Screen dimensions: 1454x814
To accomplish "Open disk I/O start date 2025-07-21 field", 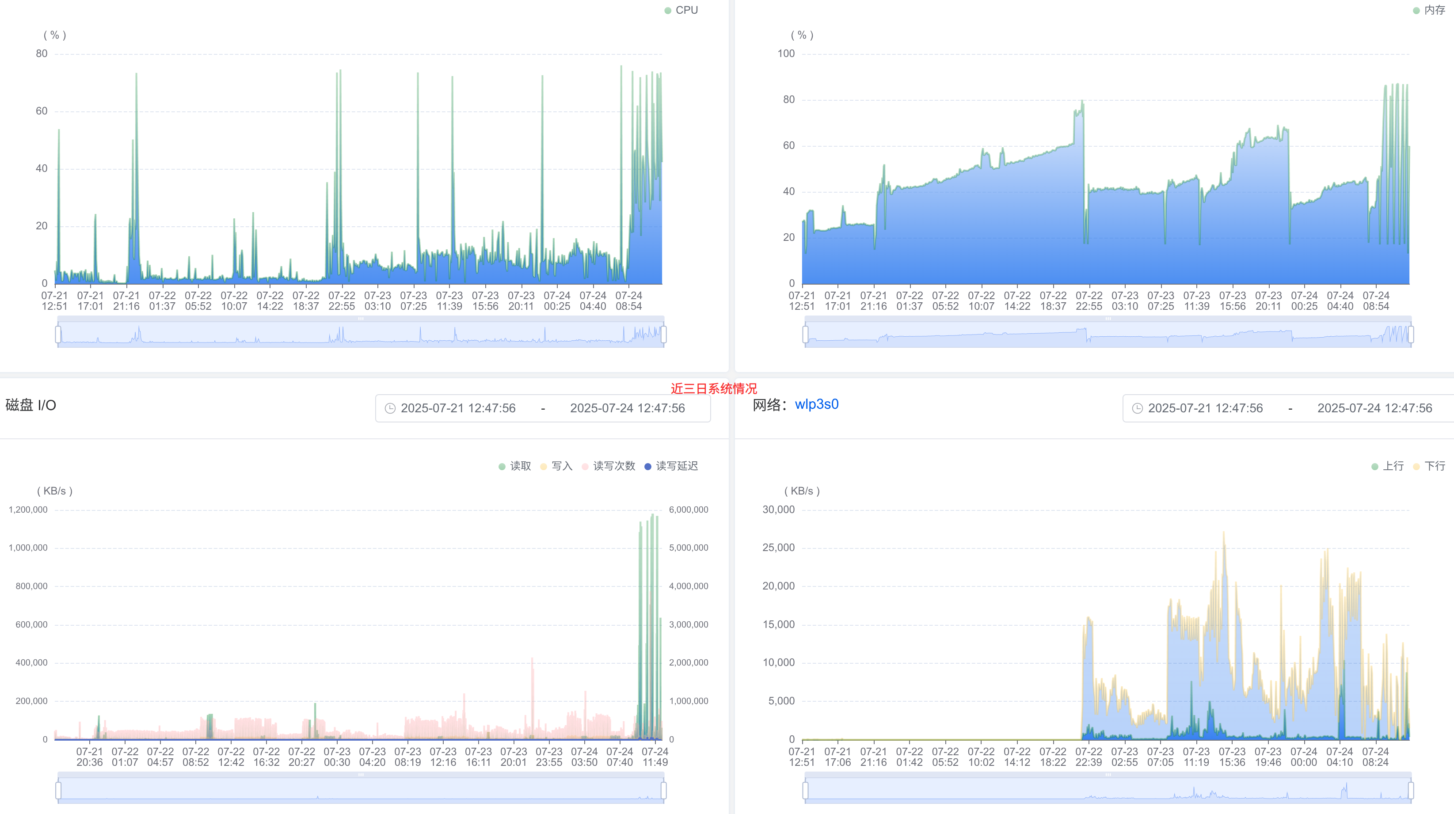I will point(458,408).
